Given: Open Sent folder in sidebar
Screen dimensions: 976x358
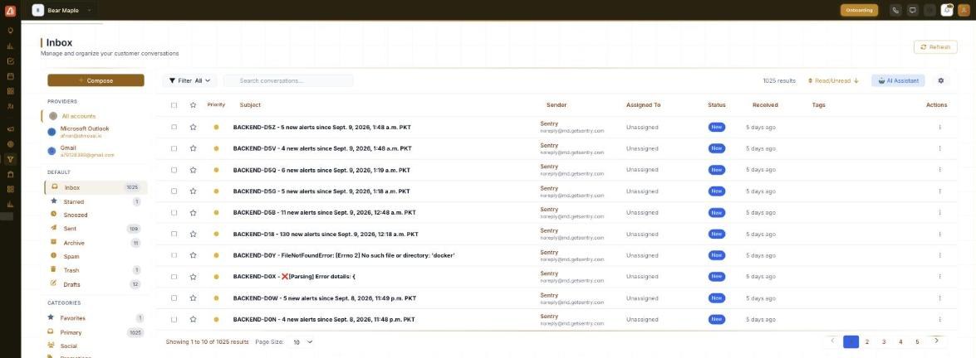Looking at the screenshot, I should [94, 229].
